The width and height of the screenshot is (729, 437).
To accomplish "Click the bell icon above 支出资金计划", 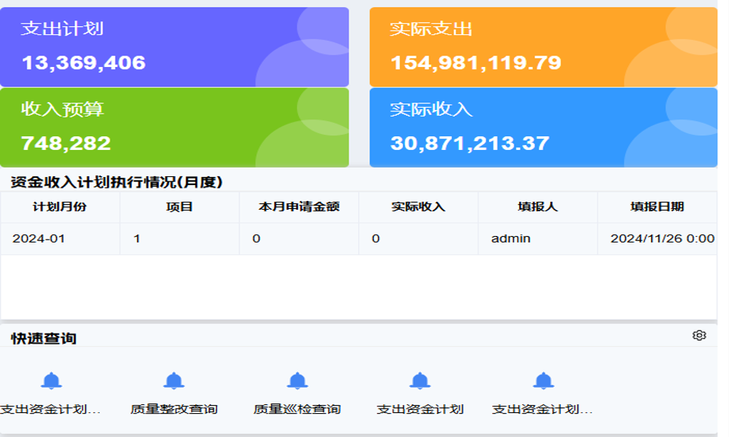I will pyautogui.click(x=418, y=379).
